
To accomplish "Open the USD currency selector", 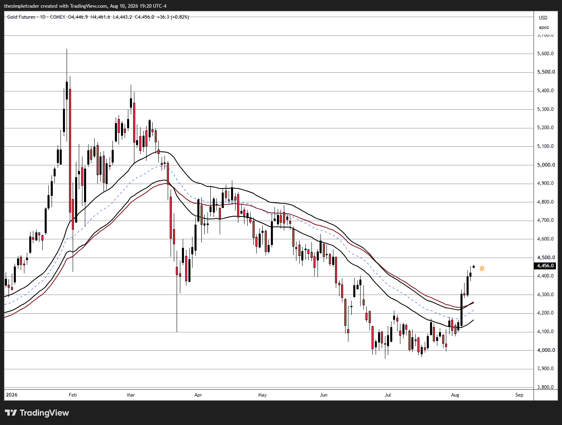I will tap(543, 18).
